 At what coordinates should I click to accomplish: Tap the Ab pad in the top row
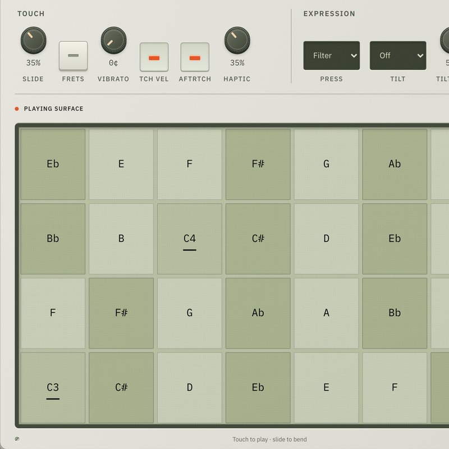pos(395,164)
